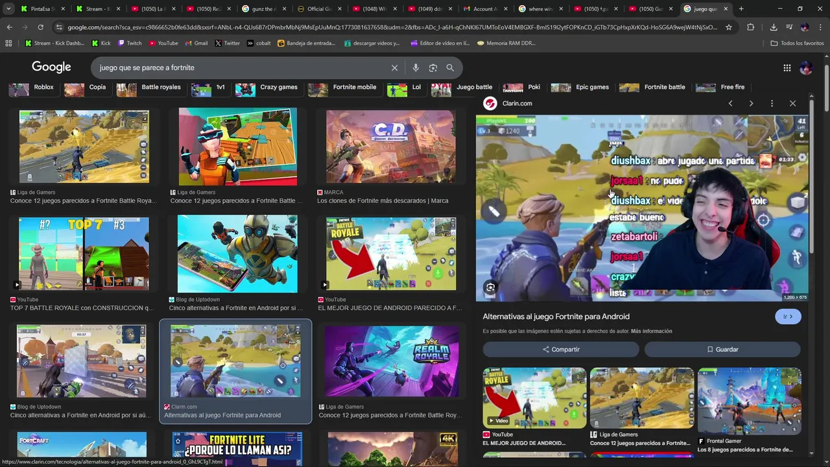
Task: Open the Más información link
Action: (651, 331)
